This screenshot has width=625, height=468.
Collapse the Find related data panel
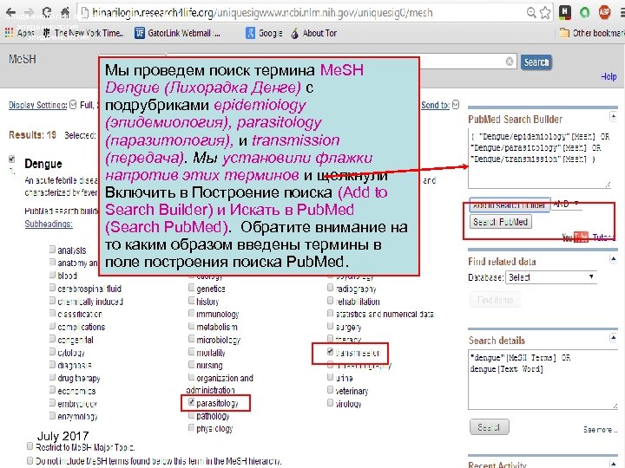613,259
